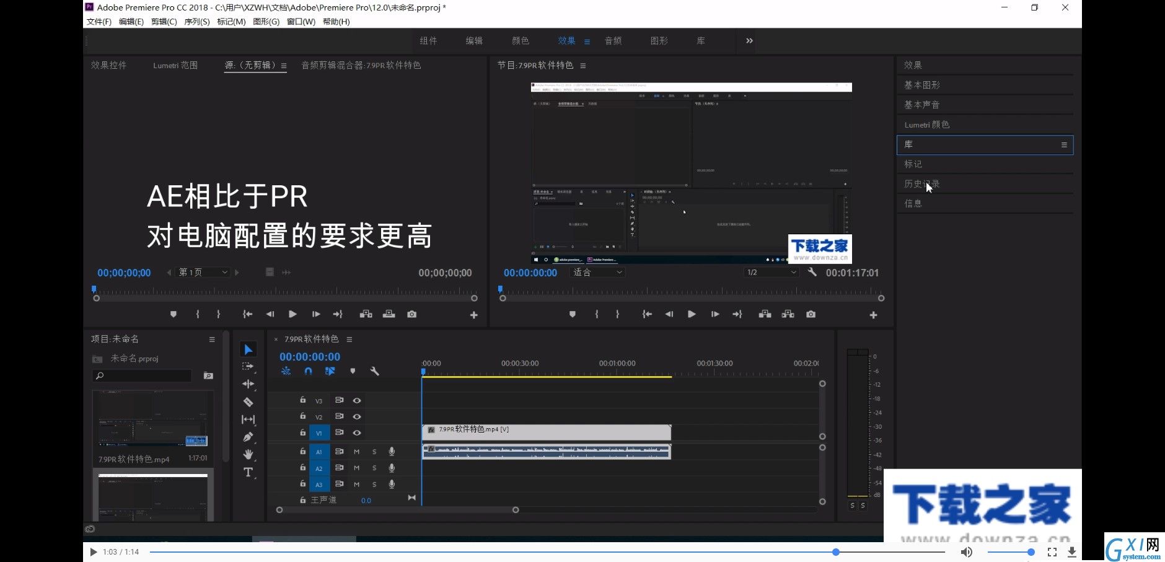Click project panel search field
The width and height of the screenshot is (1165, 562).
[x=143, y=375]
